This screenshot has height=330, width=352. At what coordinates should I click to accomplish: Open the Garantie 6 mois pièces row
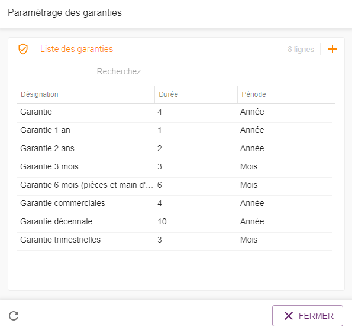(x=175, y=185)
